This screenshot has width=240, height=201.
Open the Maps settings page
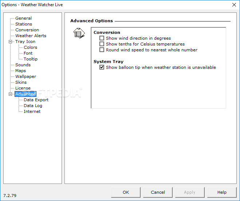(20, 71)
